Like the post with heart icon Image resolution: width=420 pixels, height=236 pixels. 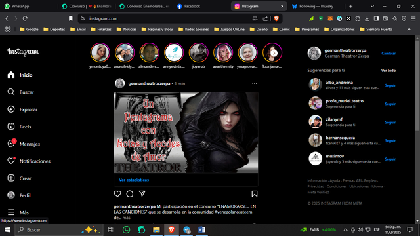(x=117, y=194)
